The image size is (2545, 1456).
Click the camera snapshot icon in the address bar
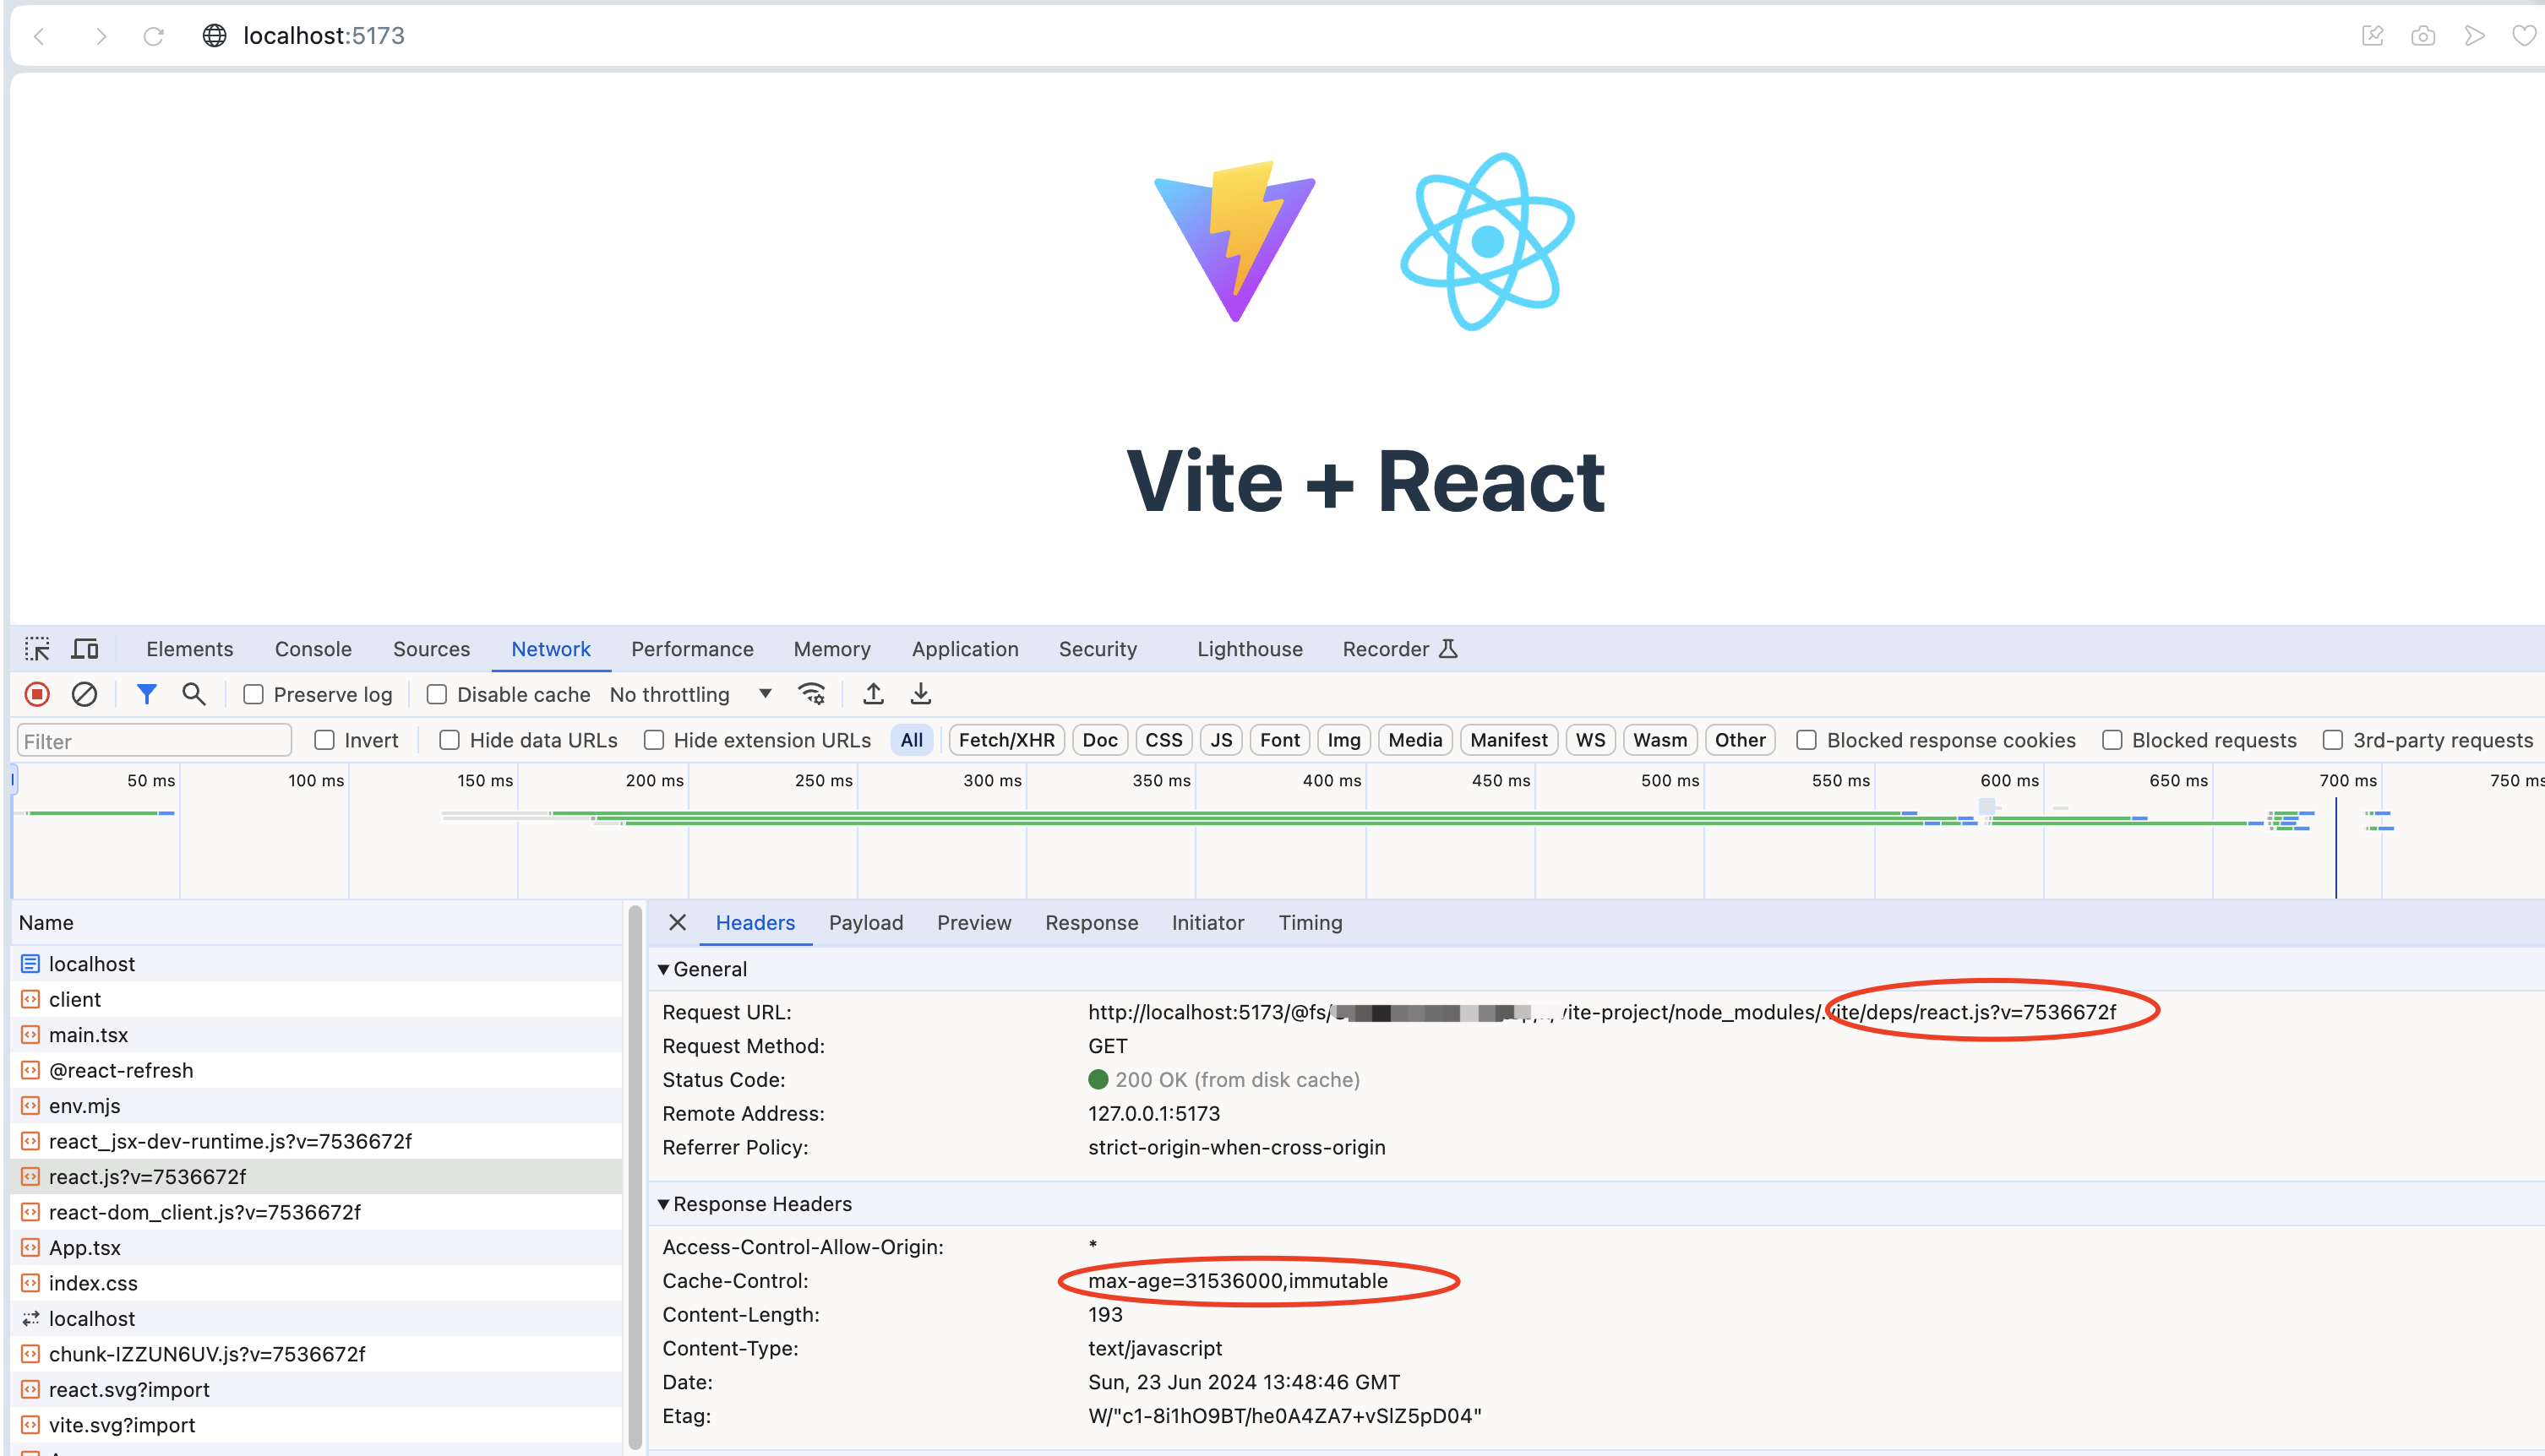[x=2423, y=36]
